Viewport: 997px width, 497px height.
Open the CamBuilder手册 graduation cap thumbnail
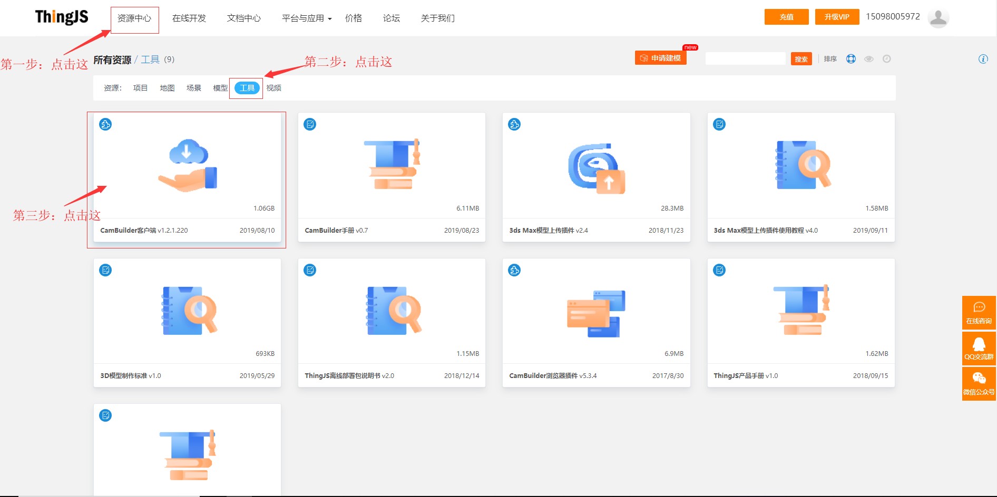392,164
